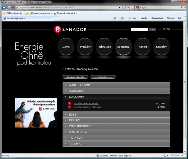Viewport: 188px width, 159px height.
Task: Open Kontakty navigation circle
Action: coord(162,47)
